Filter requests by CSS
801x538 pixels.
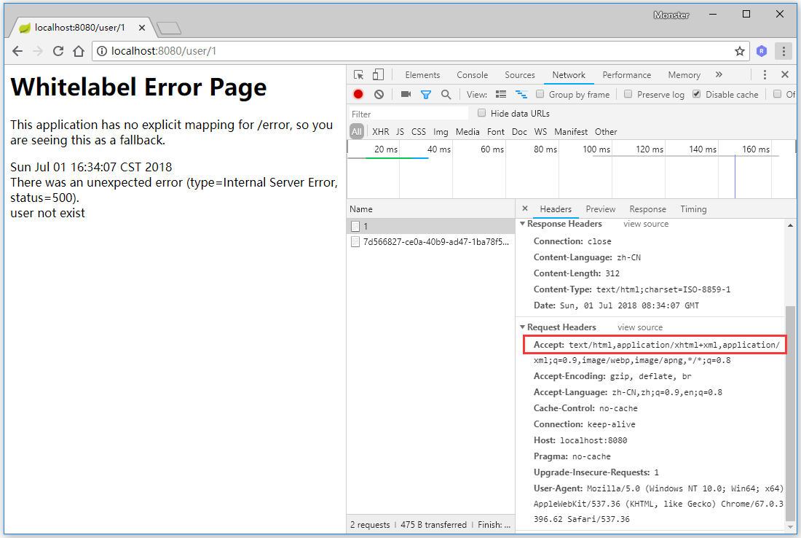[419, 131]
